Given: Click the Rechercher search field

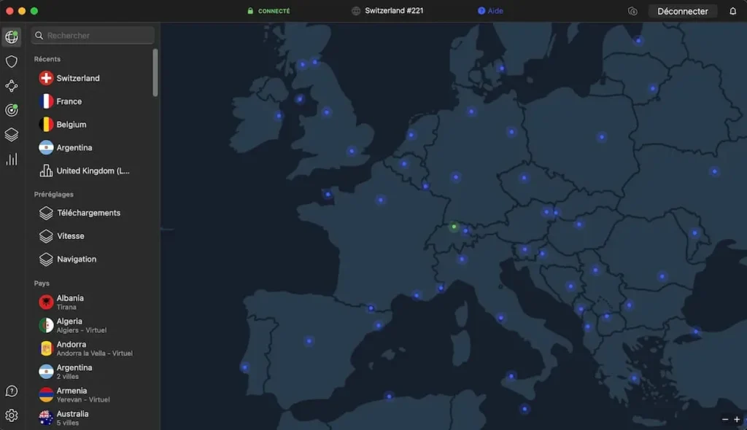Looking at the screenshot, I should tap(93, 35).
